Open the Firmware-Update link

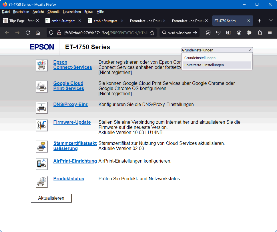(72, 122)
